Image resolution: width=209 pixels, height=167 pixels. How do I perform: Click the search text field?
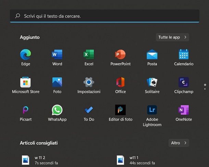point(104,16)
